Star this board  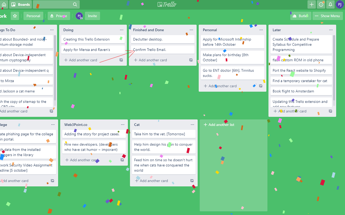(x=15, y=16)
